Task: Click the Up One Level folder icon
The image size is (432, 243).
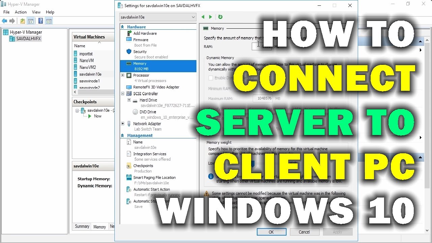Action: (23, 21)
